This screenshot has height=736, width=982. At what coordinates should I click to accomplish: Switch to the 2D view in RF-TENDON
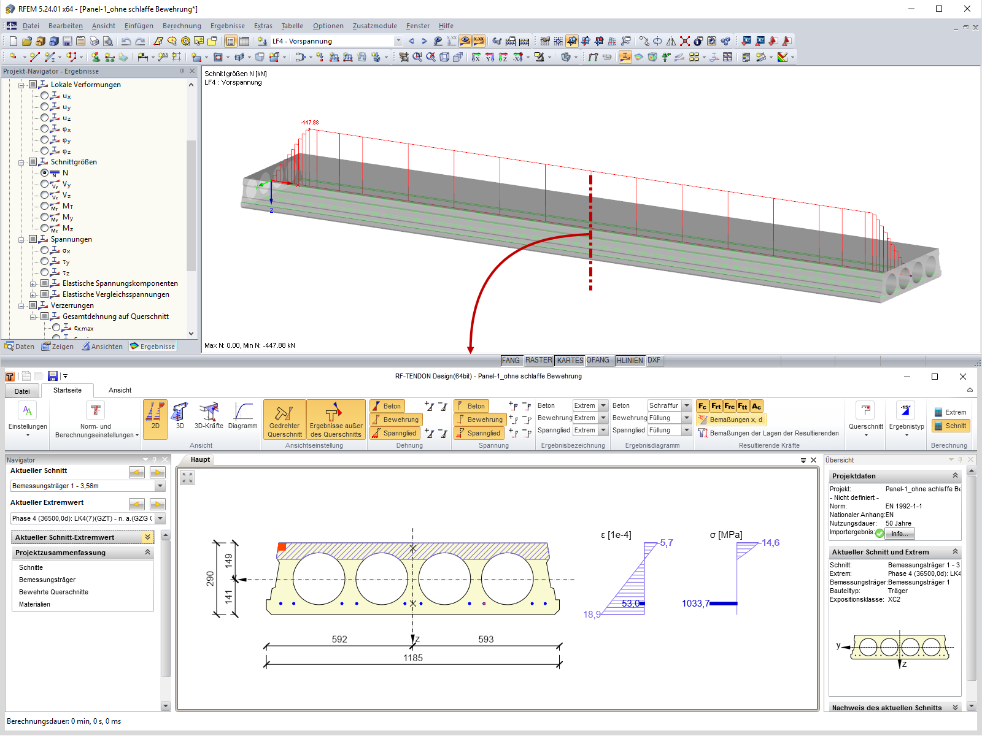click(155, 420)
